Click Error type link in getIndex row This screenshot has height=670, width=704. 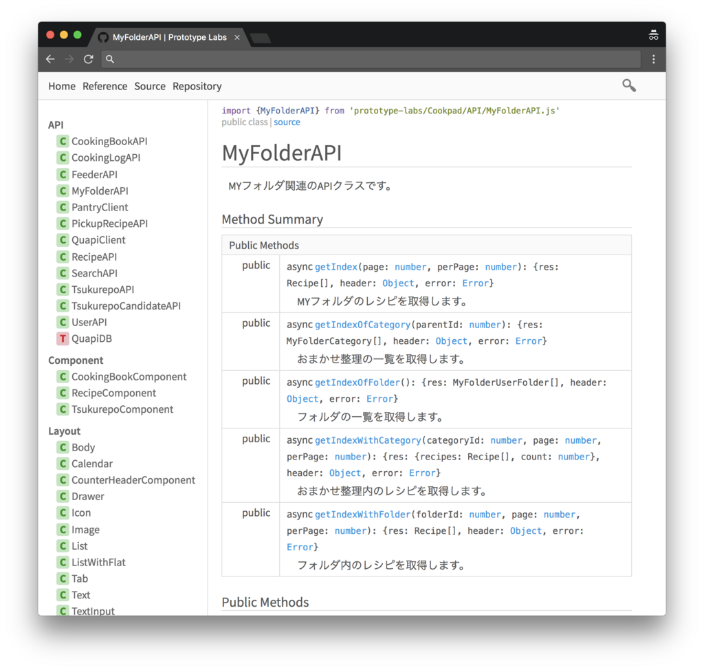click(476, 283)
